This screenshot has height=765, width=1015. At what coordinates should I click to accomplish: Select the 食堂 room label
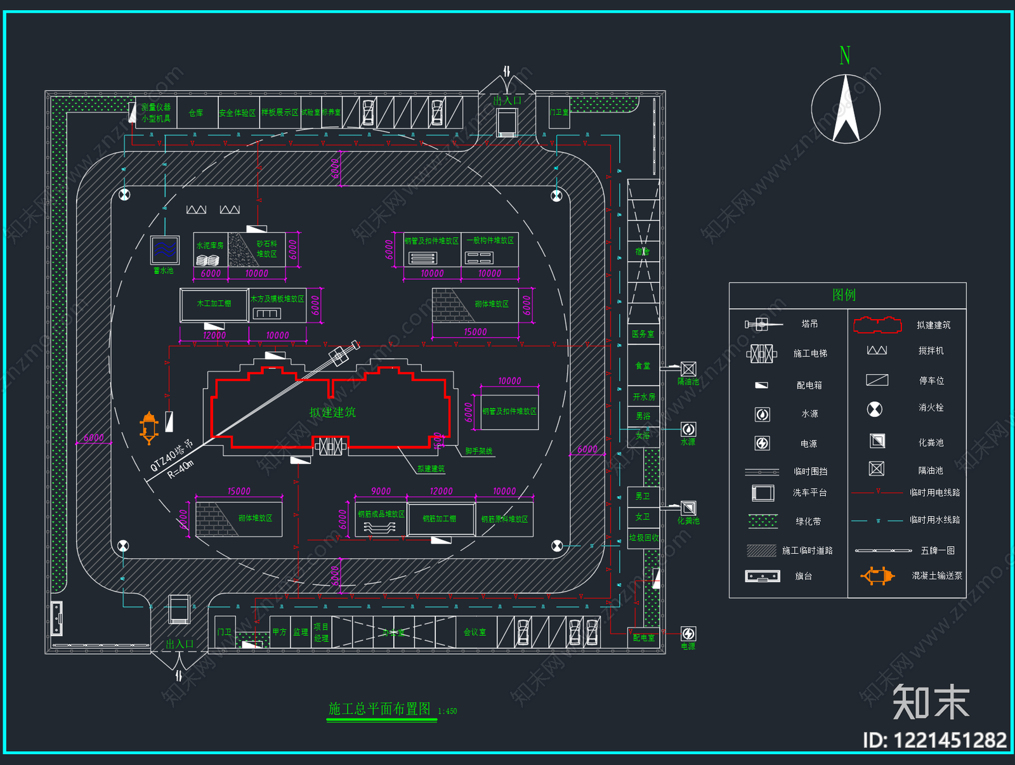click(x=643, y=366)
